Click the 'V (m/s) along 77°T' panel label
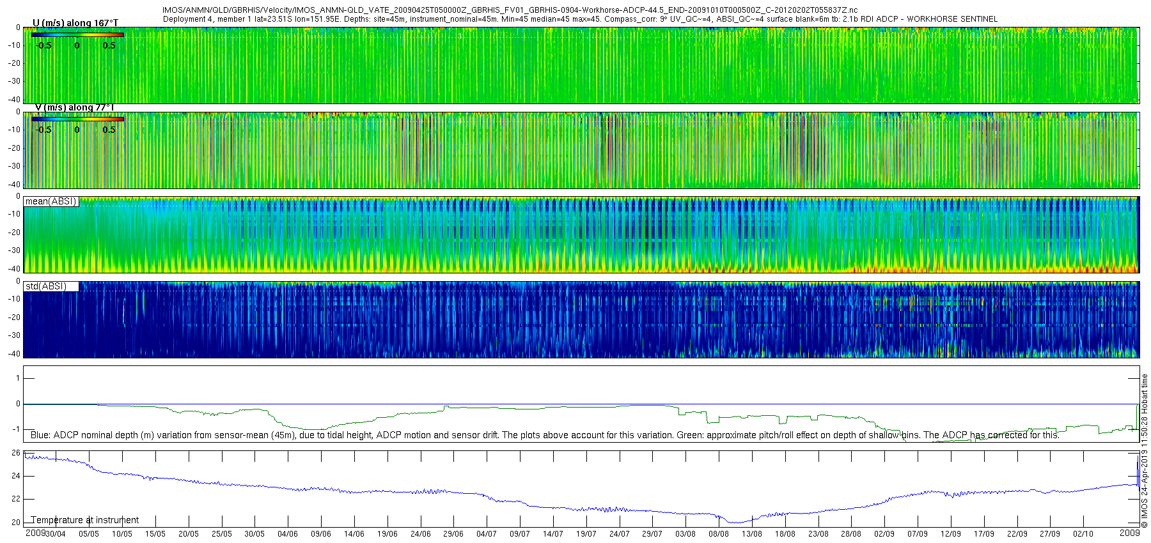Image resolution: width=1151 pixels, height=543 pixels. point(75,107)
